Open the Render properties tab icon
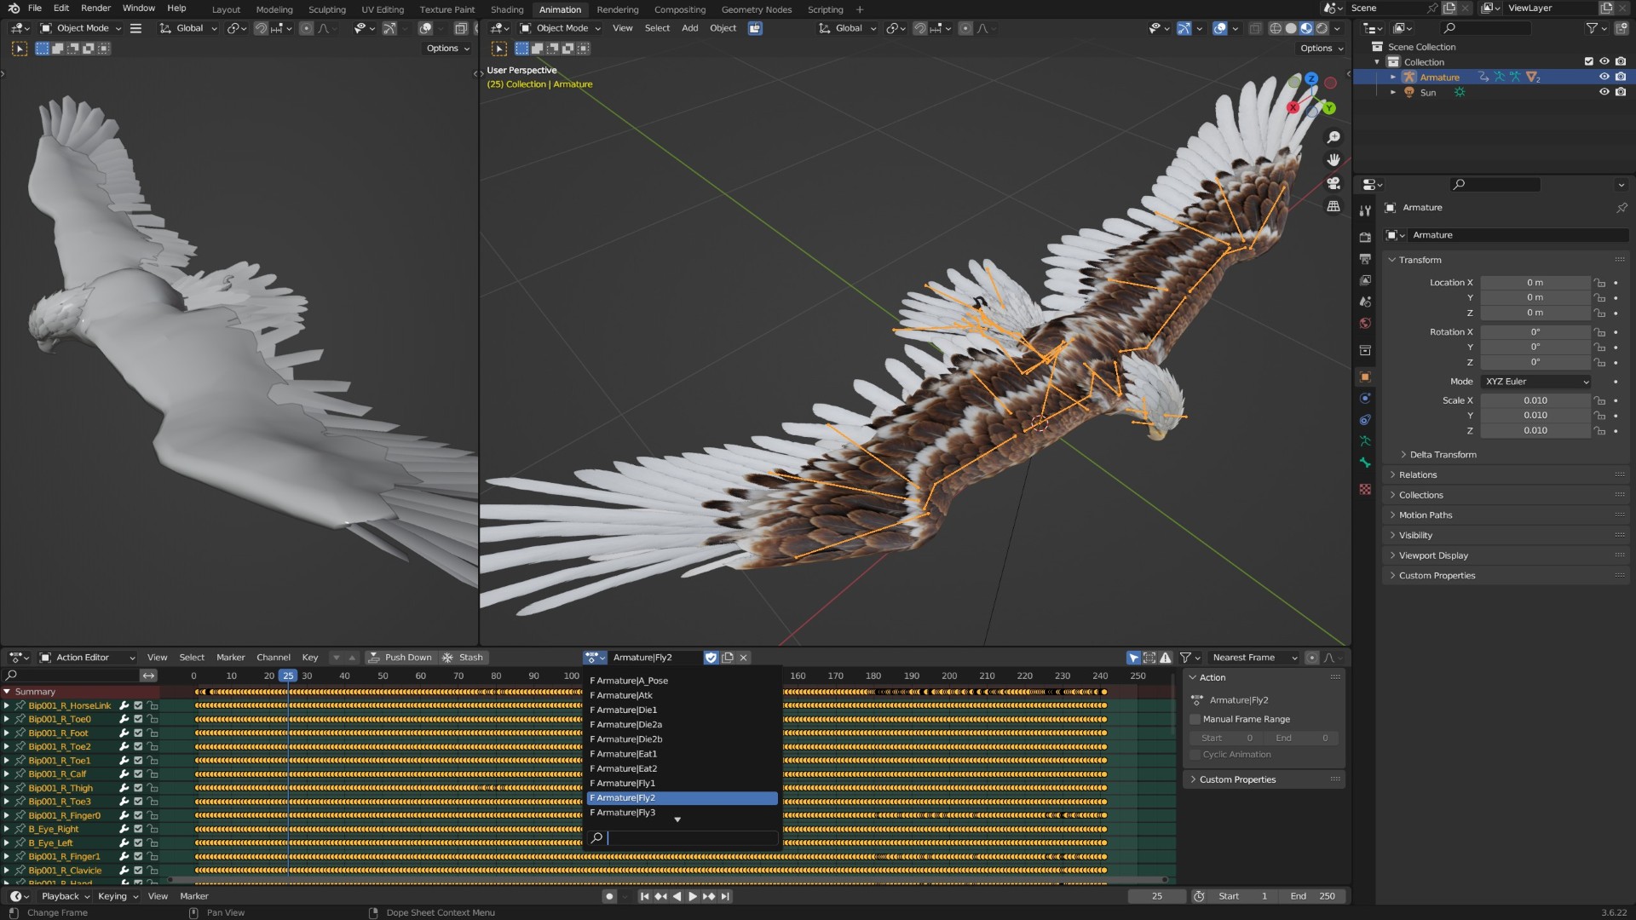The width and height of the screenshot is (1636, 920). point(1365,237)
